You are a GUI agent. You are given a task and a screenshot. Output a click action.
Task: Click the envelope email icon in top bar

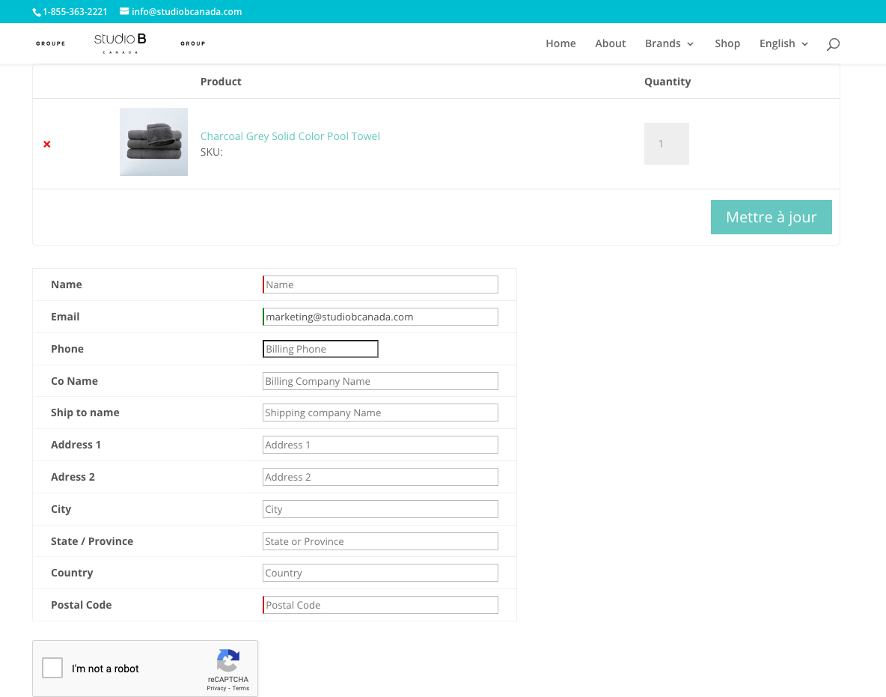pyautogui.click(x=124, y=12)
